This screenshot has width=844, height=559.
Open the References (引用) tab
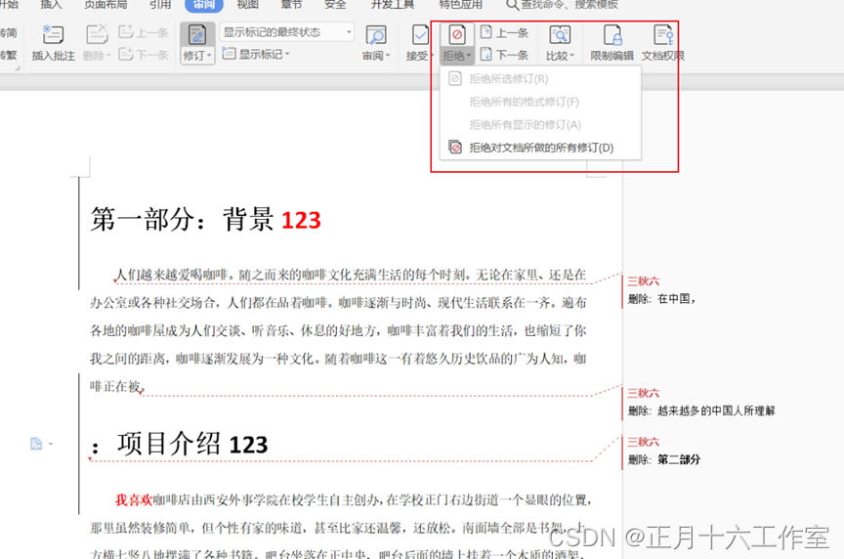coord(160,5)
